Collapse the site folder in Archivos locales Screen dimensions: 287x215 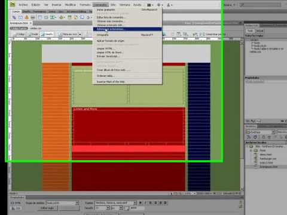pyautogui.click(x=248, y=146)
